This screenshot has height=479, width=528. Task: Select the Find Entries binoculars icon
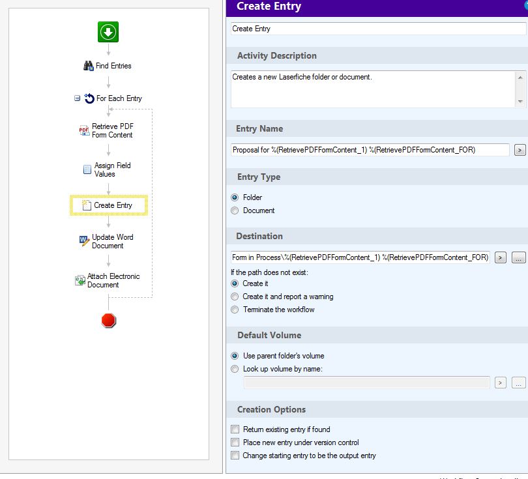click(x=89, y=66)
